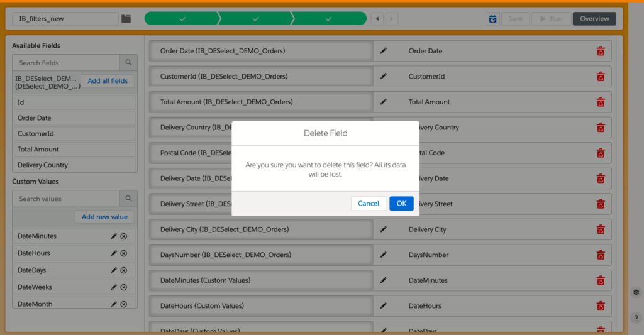Remove the DateHours custom value using X icon
Image resolution: width=644 pixels, height=335 pixels.
(x=124, y=253)
